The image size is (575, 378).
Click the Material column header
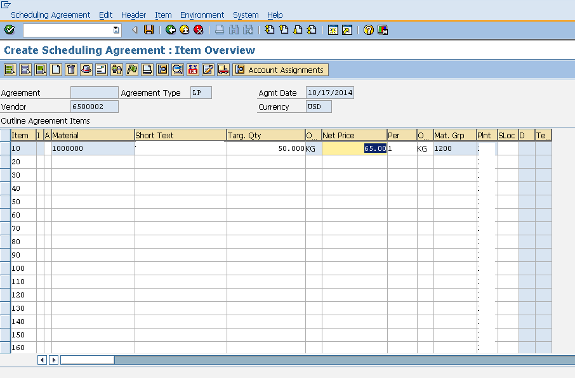[x=93, y=135]
